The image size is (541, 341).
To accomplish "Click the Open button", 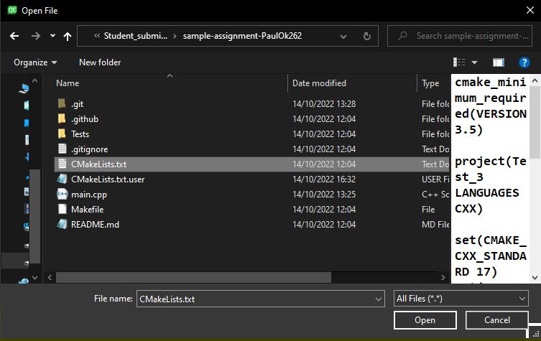I will point(425,320).
